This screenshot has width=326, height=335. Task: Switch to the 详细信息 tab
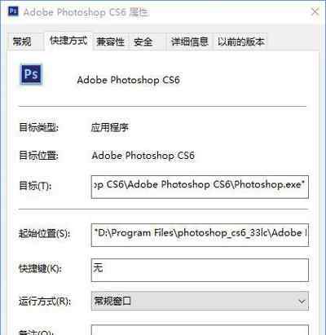click(190, 42)
